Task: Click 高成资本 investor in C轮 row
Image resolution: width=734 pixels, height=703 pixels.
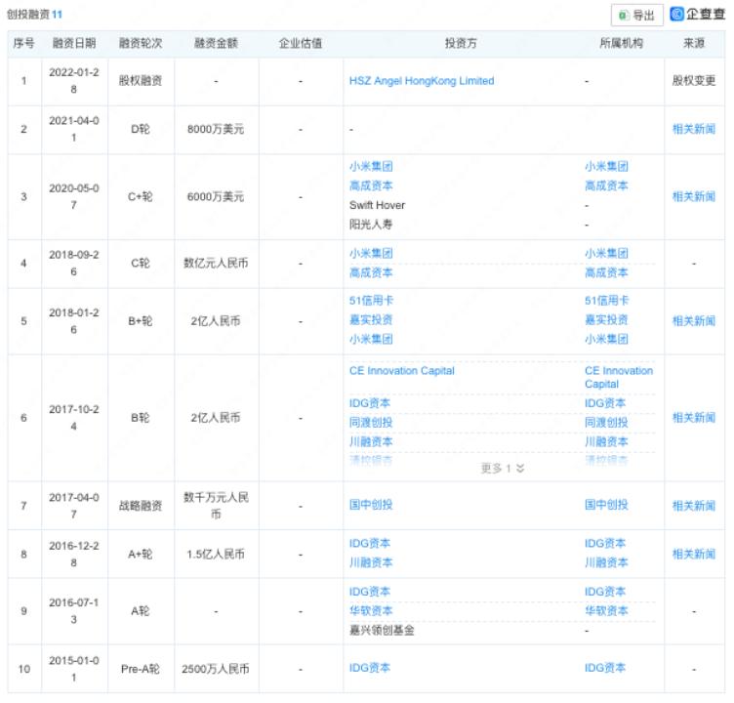Action: point(371,272)
